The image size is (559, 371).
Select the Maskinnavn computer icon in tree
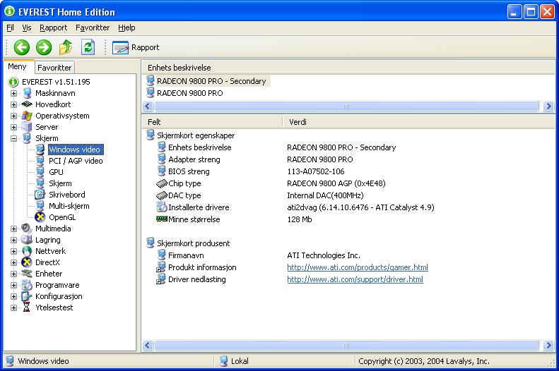[x=27, y=93]
